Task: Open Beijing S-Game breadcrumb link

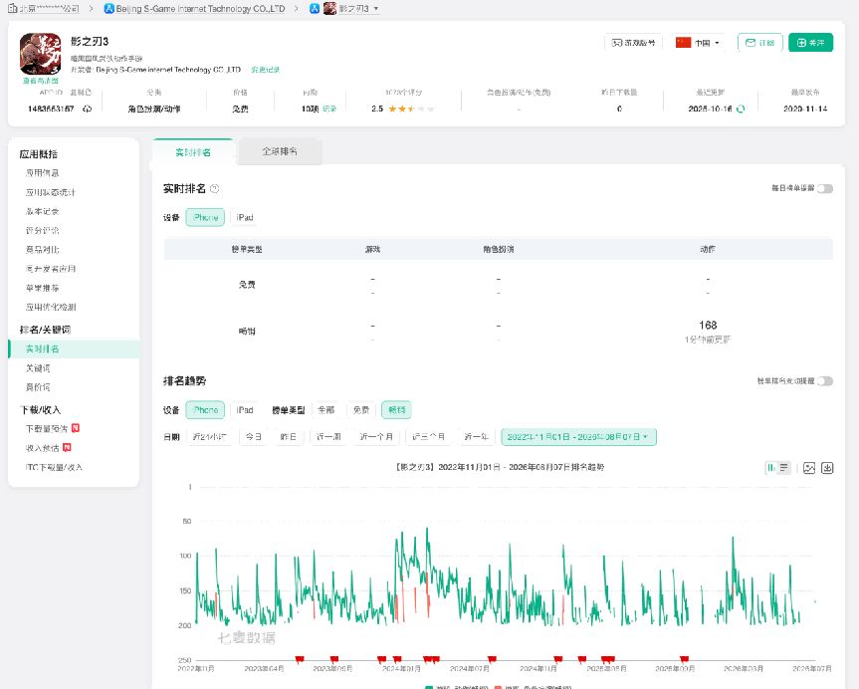Action: (x=200, y=9)
